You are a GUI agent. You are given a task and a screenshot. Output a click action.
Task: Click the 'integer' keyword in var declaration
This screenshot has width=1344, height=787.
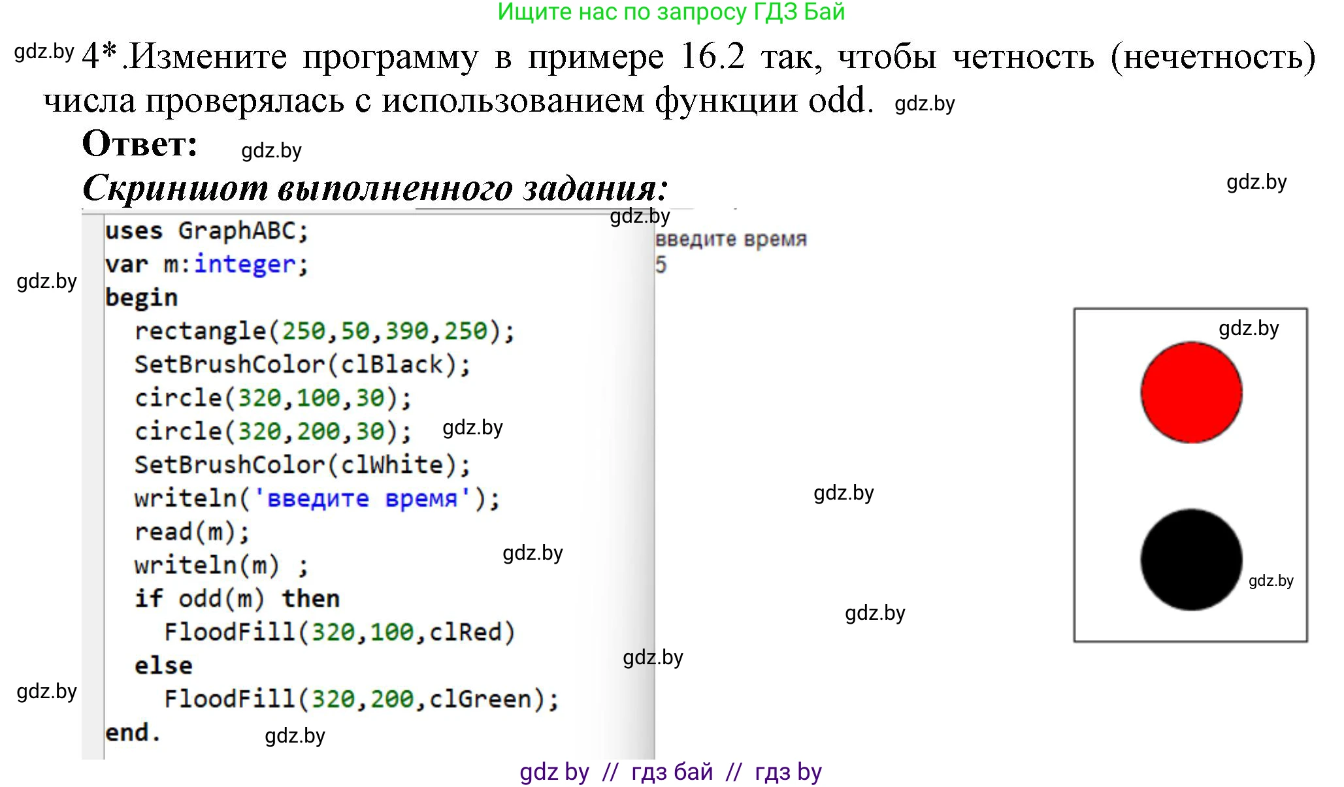[244, 264]
